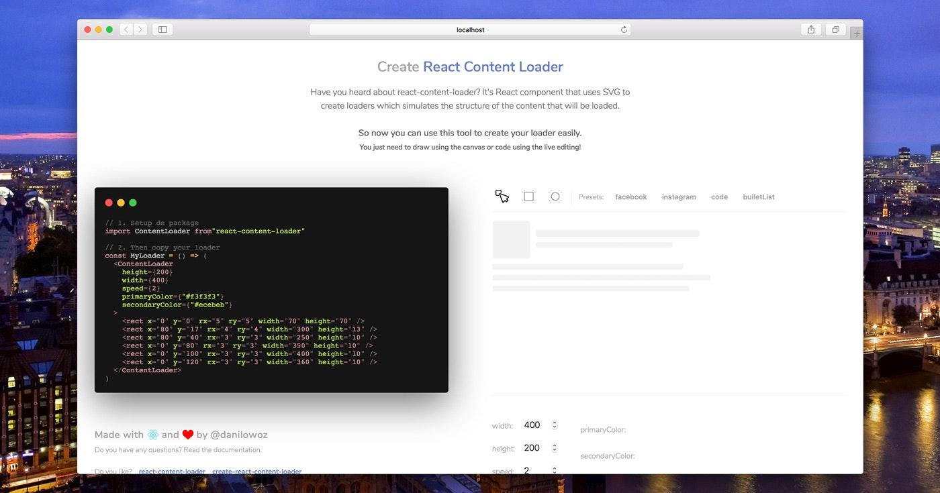The image size is (940, 493).
Task: Adjust height stepper arrows
Action: [555, 448]
